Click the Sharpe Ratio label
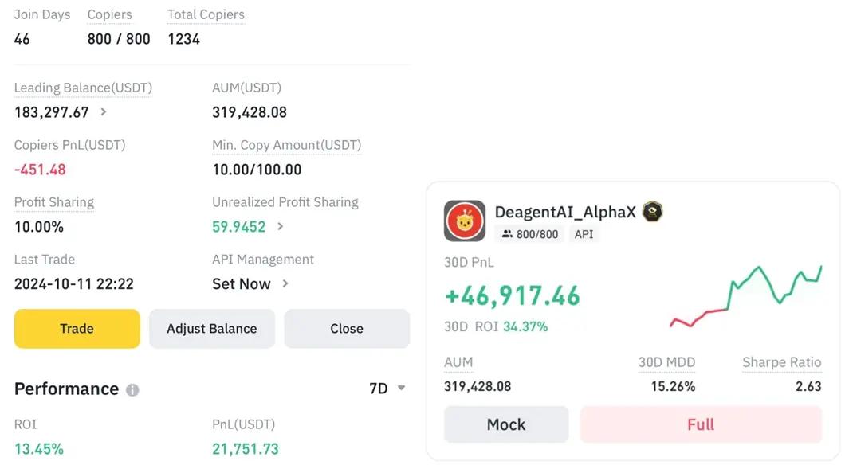The height and width of the screenshot is (465, 845). point(781,362)
